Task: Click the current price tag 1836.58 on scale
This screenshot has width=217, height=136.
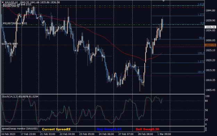Action: 210,27
